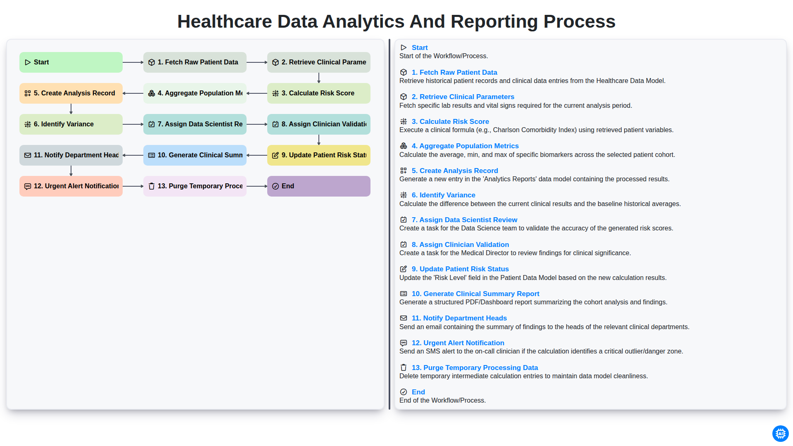Open the 2. Retrieve Clinical Parameters link

[x=463, y=97]
